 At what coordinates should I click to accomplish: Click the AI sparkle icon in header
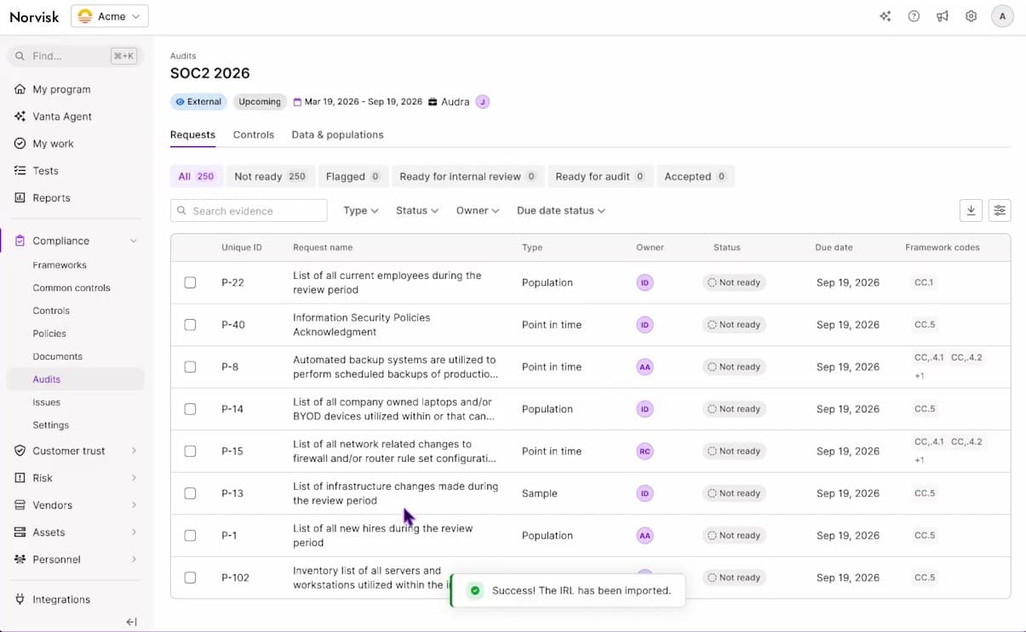(x=886, y=16)
